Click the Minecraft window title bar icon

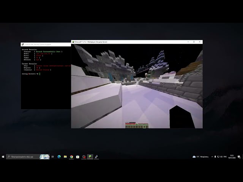coord(73,42)
